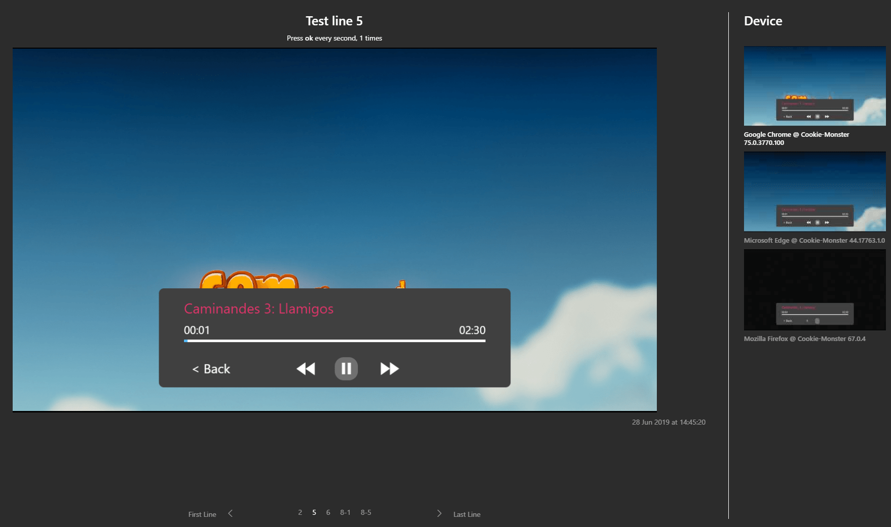Select the fast-forward icon in the playback controls
The image size is (891, 527).
pos(388,369)
